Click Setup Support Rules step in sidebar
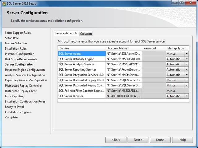Viewport: 198px width, 148px height. pyautogui.click(x=18, y=33)
